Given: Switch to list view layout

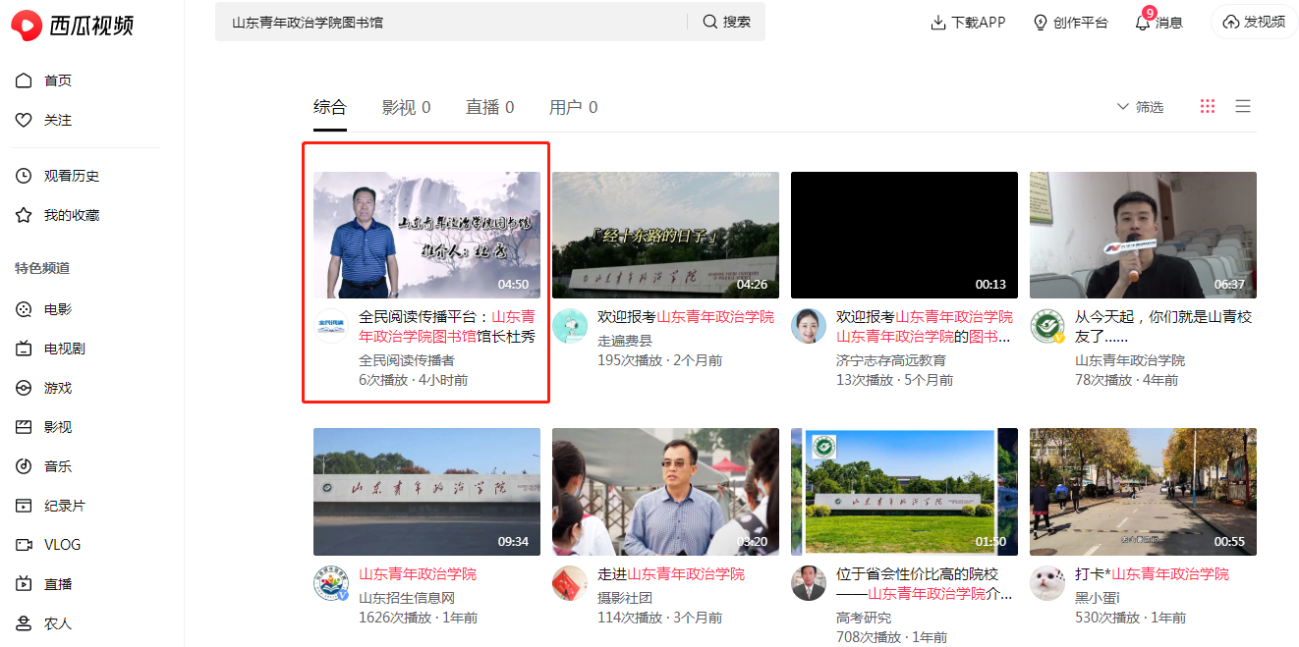Looking at the screenshot, I should coord(1243,106).
